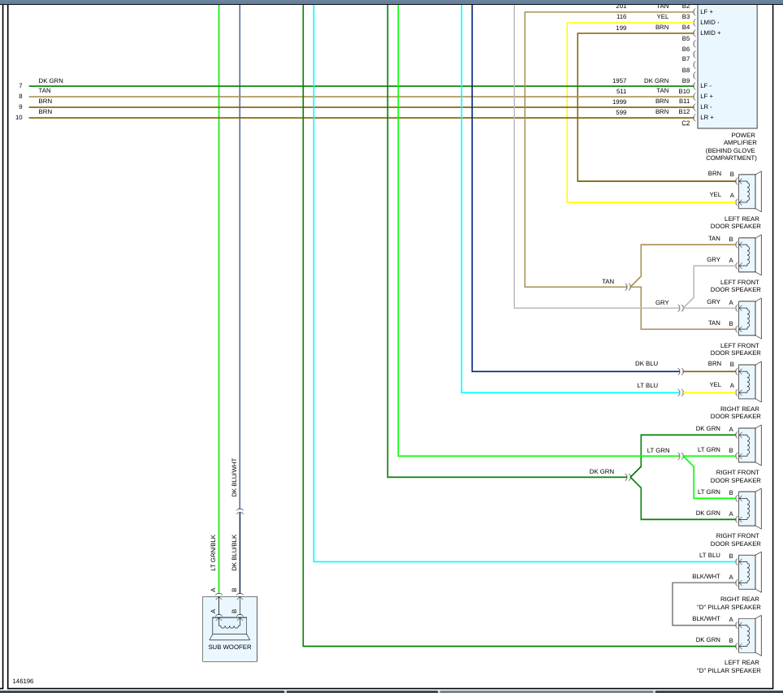Click the GRY wire inline connector
The width and height of the screenshot is (783, 693).
[681, 308]
